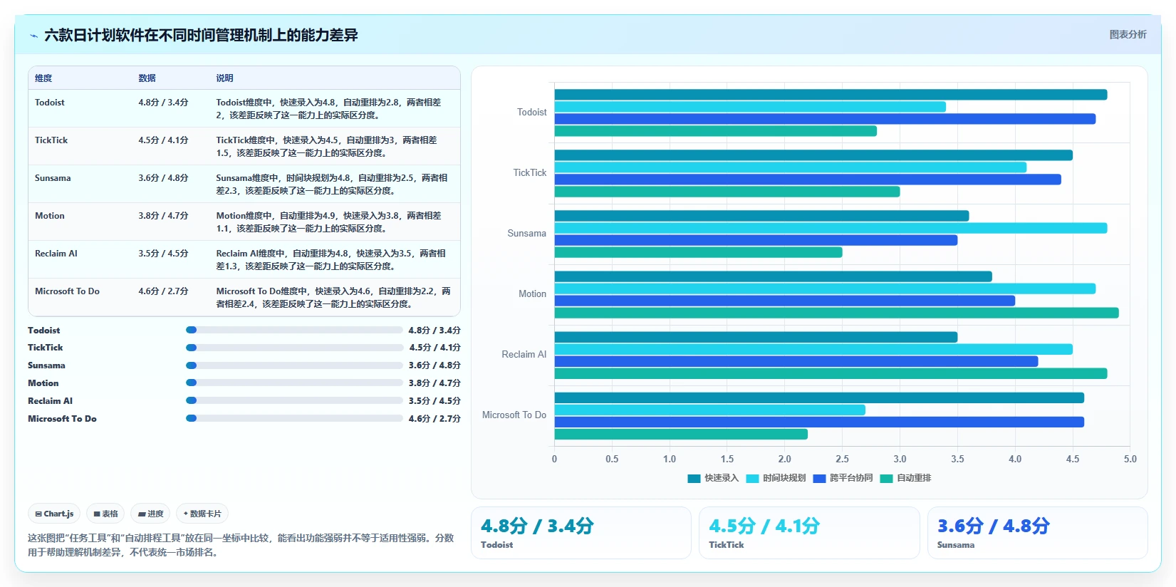Viewport: 1176px width, 587px height.
Task: Select the 进度 tag chip
Action: tap(150, 514)
